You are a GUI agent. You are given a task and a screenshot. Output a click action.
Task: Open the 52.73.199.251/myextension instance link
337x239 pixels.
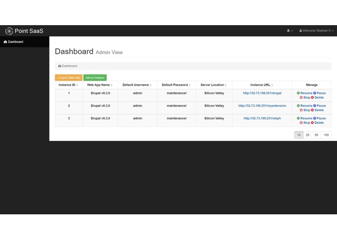tap(262, 105)
